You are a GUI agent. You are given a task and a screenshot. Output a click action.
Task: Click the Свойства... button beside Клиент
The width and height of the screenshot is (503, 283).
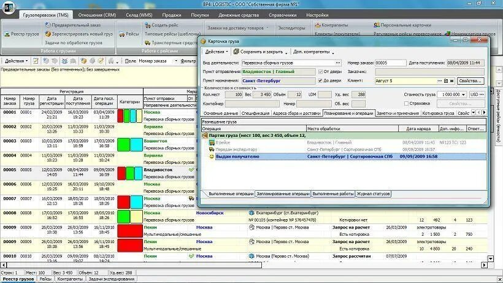coord(470,81)
